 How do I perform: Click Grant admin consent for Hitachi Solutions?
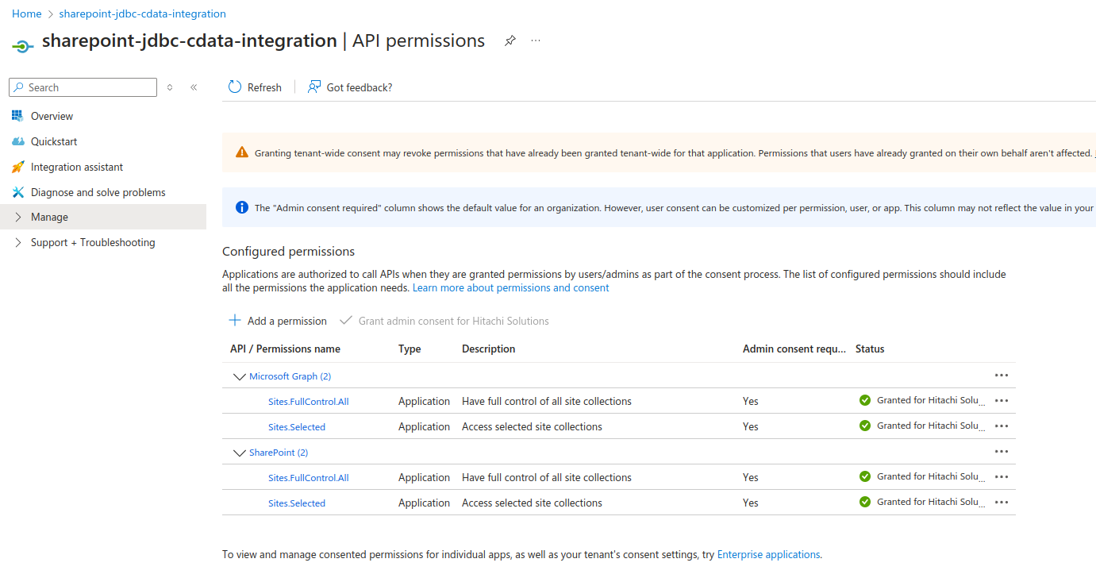(444, 321)
